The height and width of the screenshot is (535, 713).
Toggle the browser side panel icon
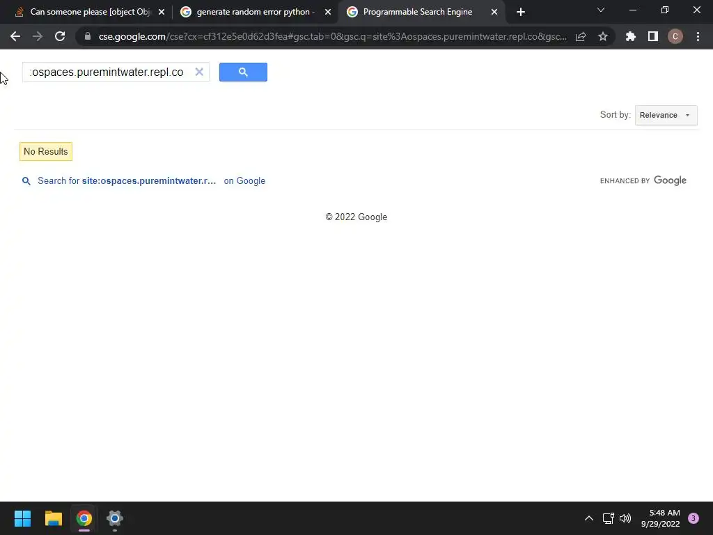(x=653, y=36)
